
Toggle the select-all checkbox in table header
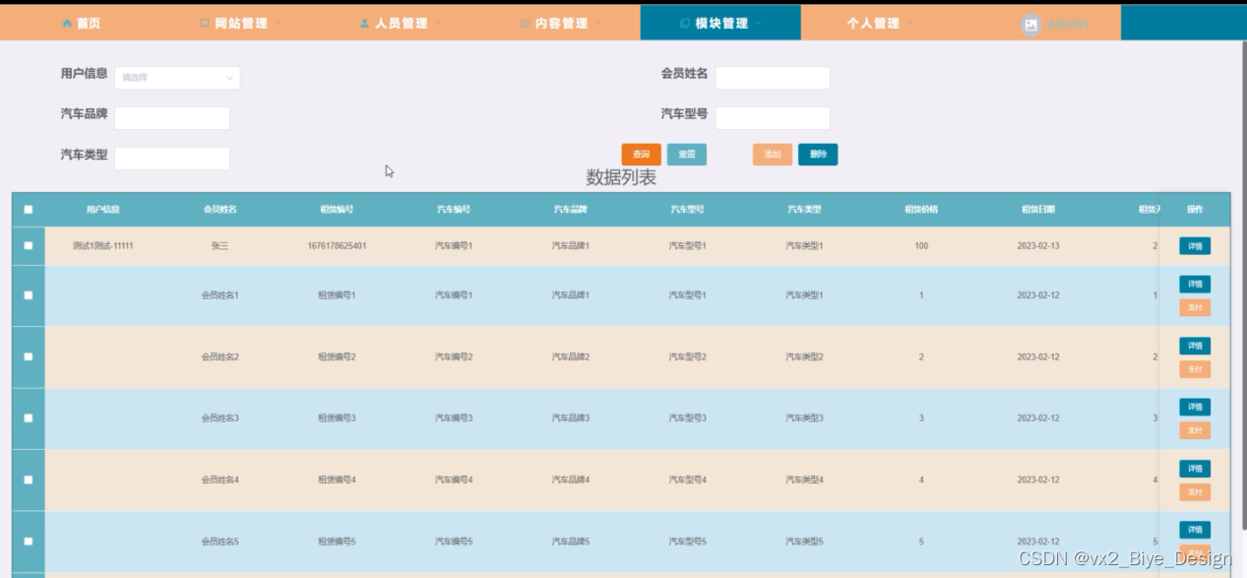point(28,210)
